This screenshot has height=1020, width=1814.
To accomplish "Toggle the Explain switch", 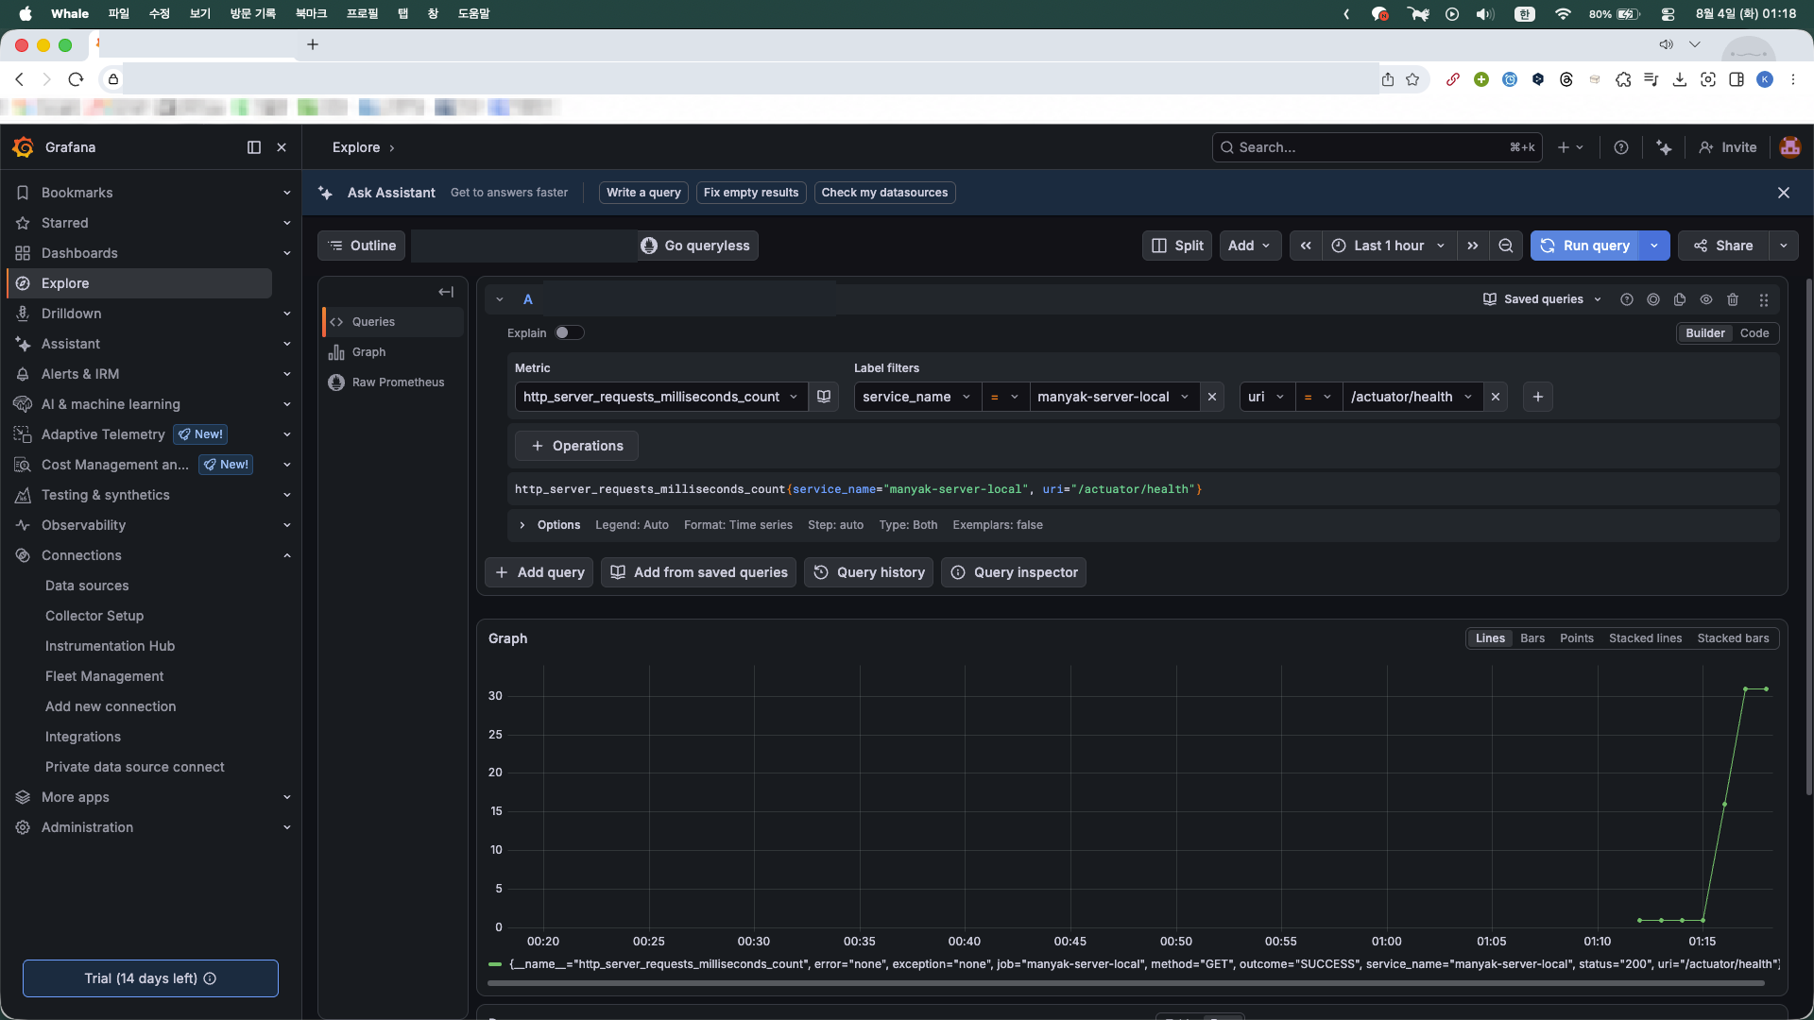I will 569,332.
